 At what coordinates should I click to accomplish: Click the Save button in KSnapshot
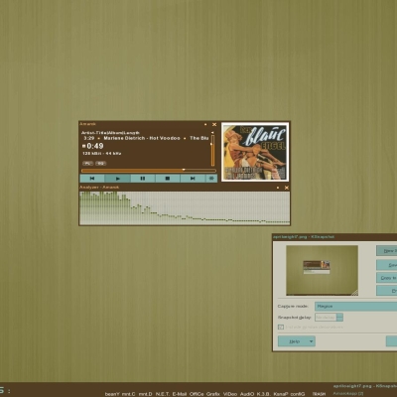click(x=386, y=265)
